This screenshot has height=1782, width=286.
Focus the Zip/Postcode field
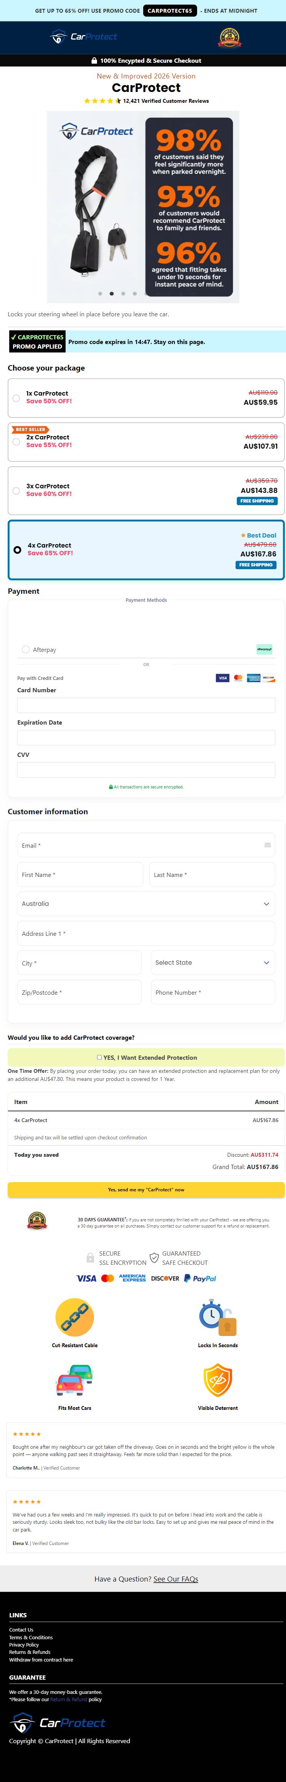79,992
